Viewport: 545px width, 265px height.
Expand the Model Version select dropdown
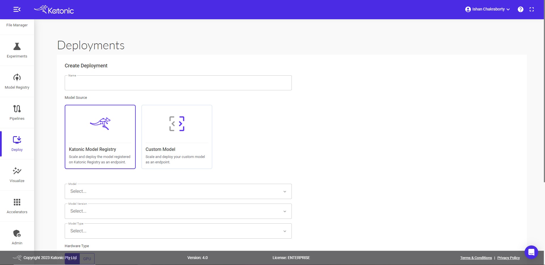[178, 211]
